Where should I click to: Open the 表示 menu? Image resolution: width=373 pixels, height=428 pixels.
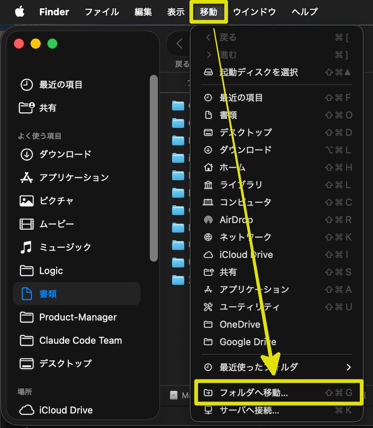pyautogui.click(x=176, y=12)
